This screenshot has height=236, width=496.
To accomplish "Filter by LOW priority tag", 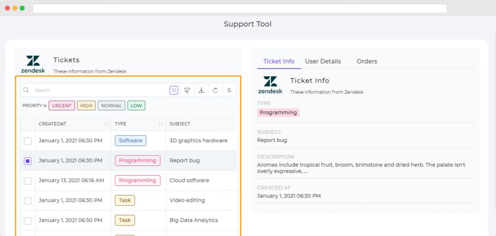I will (x=137, y=106).
